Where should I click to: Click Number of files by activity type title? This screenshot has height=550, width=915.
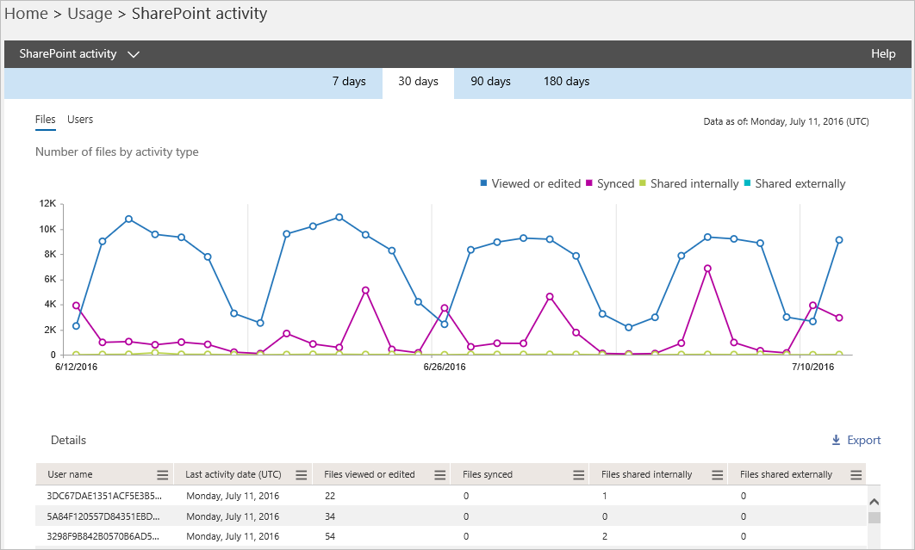coord(116,152)
